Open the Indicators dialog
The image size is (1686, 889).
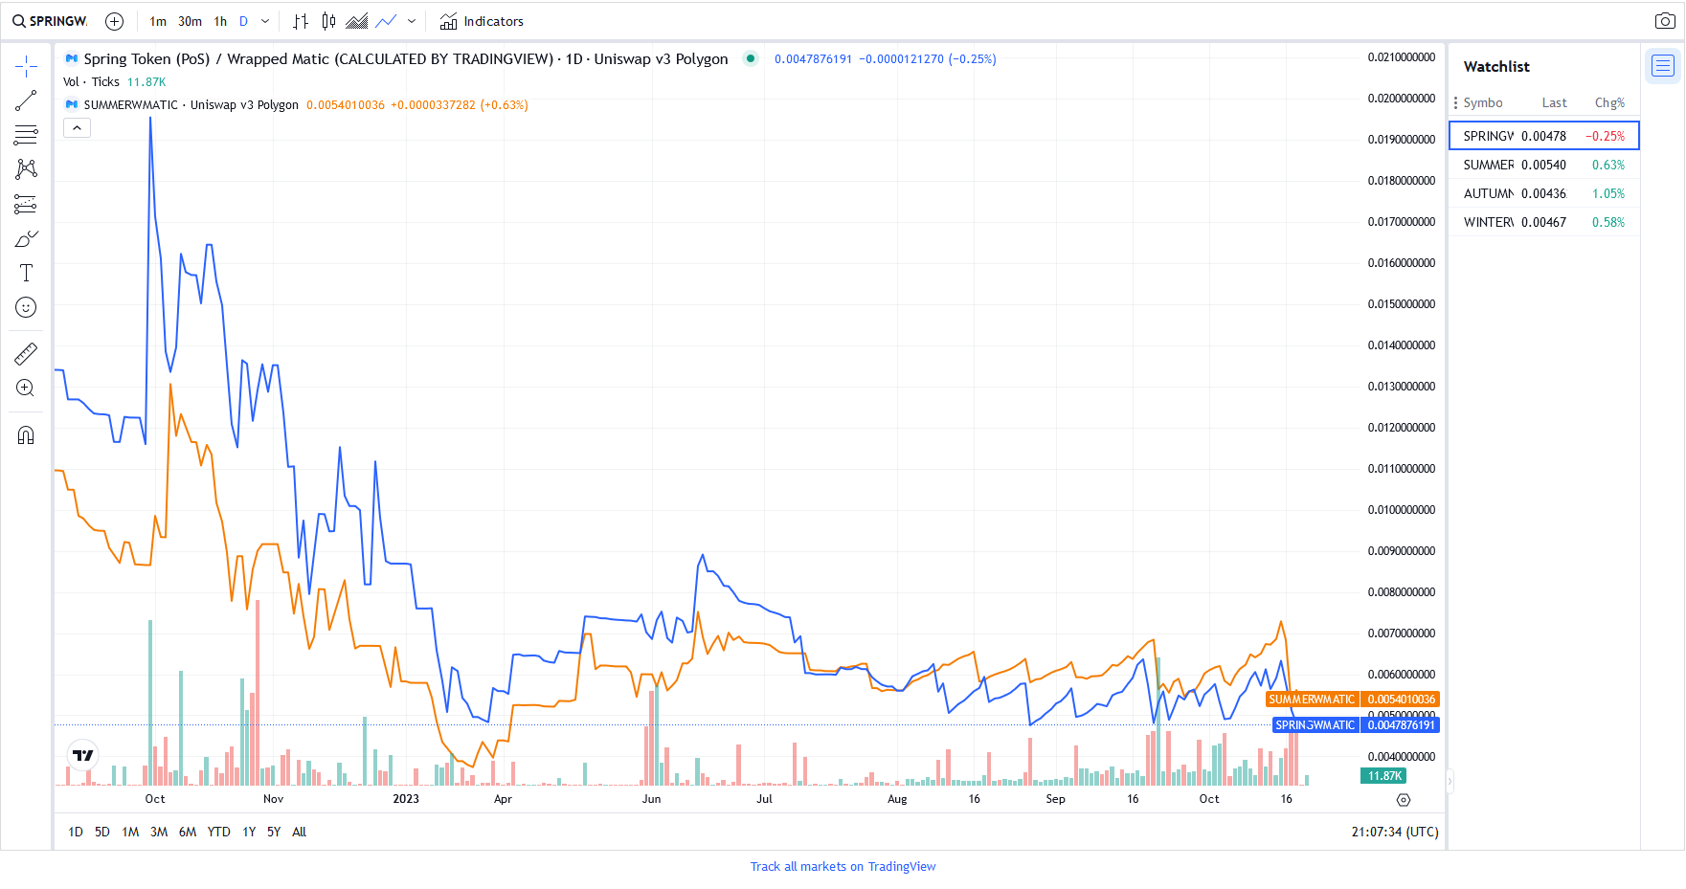(482, 21)
